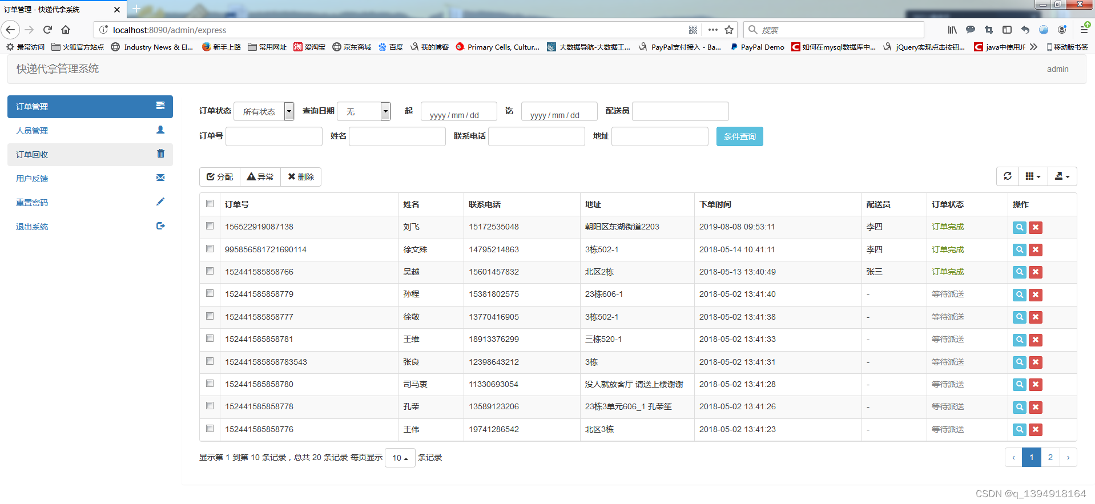Check the row for customer 徐文殊
This screenshot has height=504, width=1095.
coord(210,249)
